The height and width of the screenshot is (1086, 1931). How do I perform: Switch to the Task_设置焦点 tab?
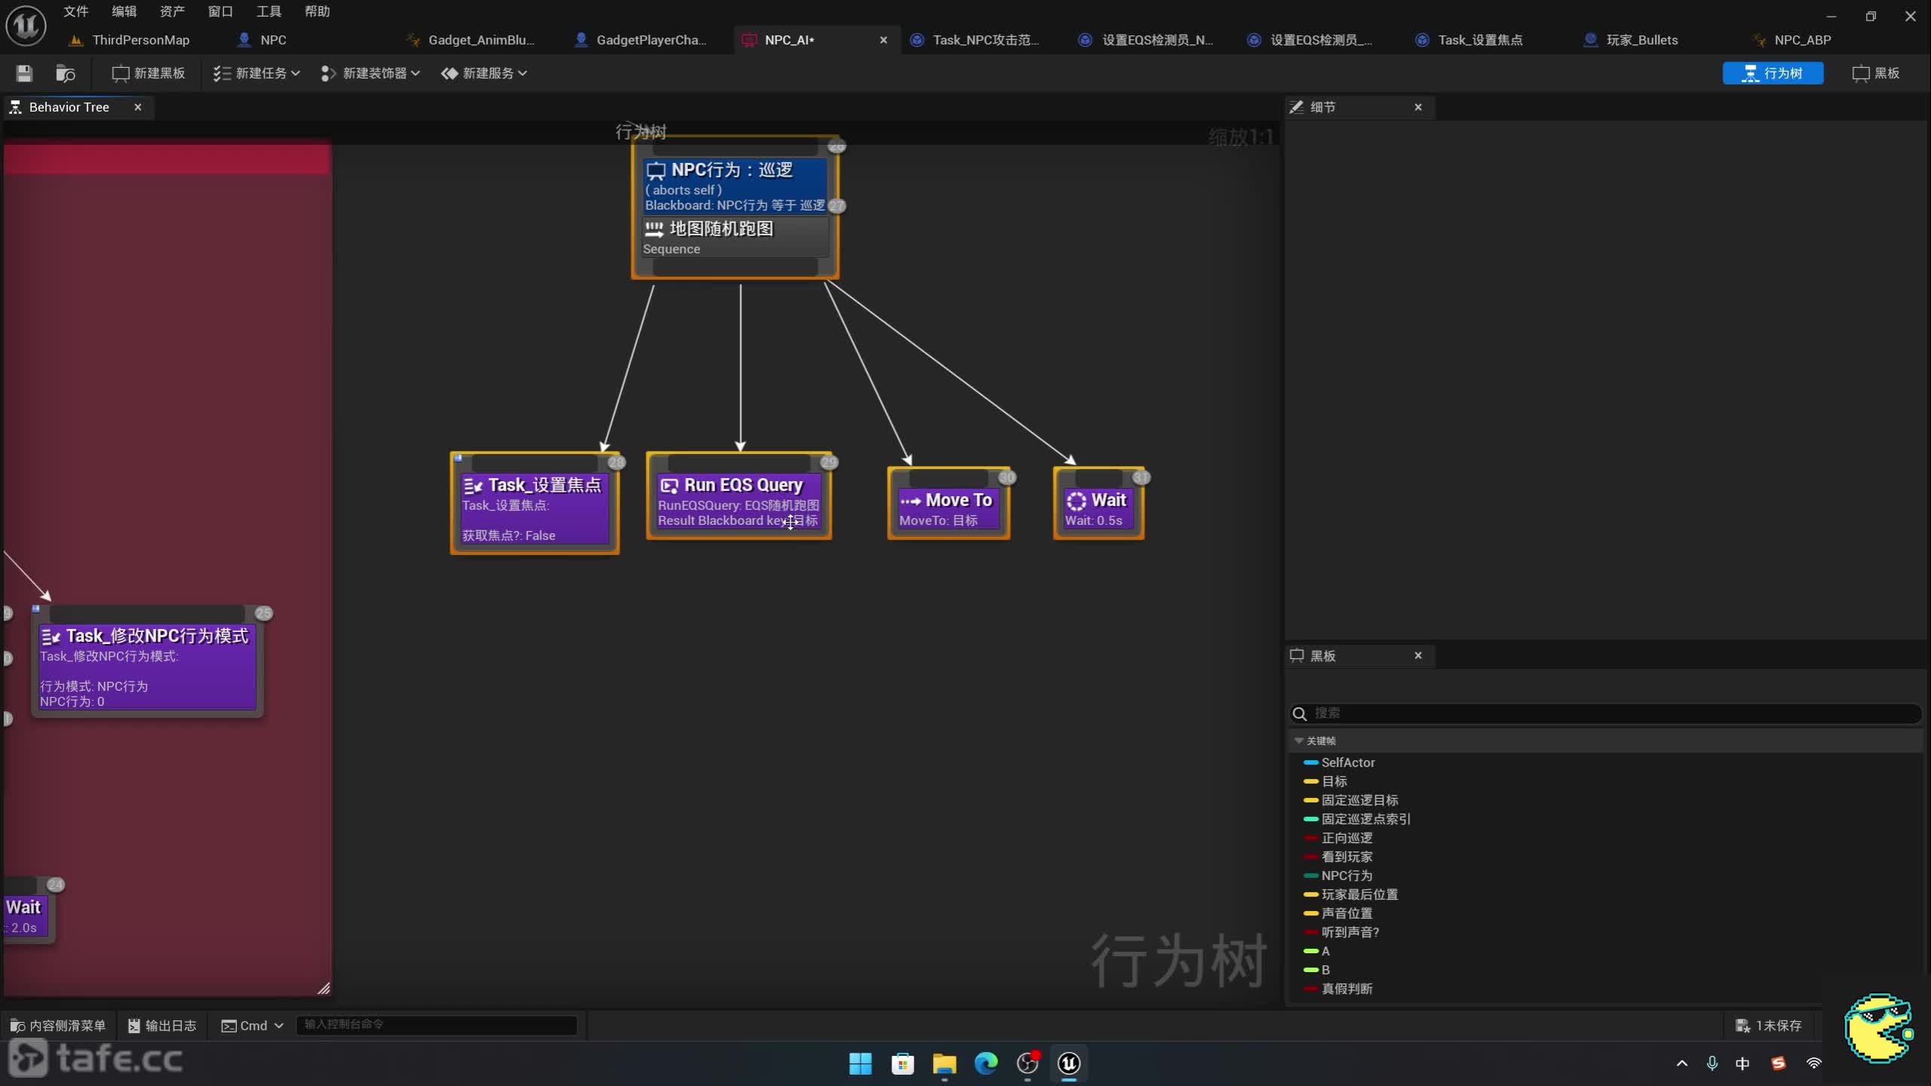click(1469, 40)
